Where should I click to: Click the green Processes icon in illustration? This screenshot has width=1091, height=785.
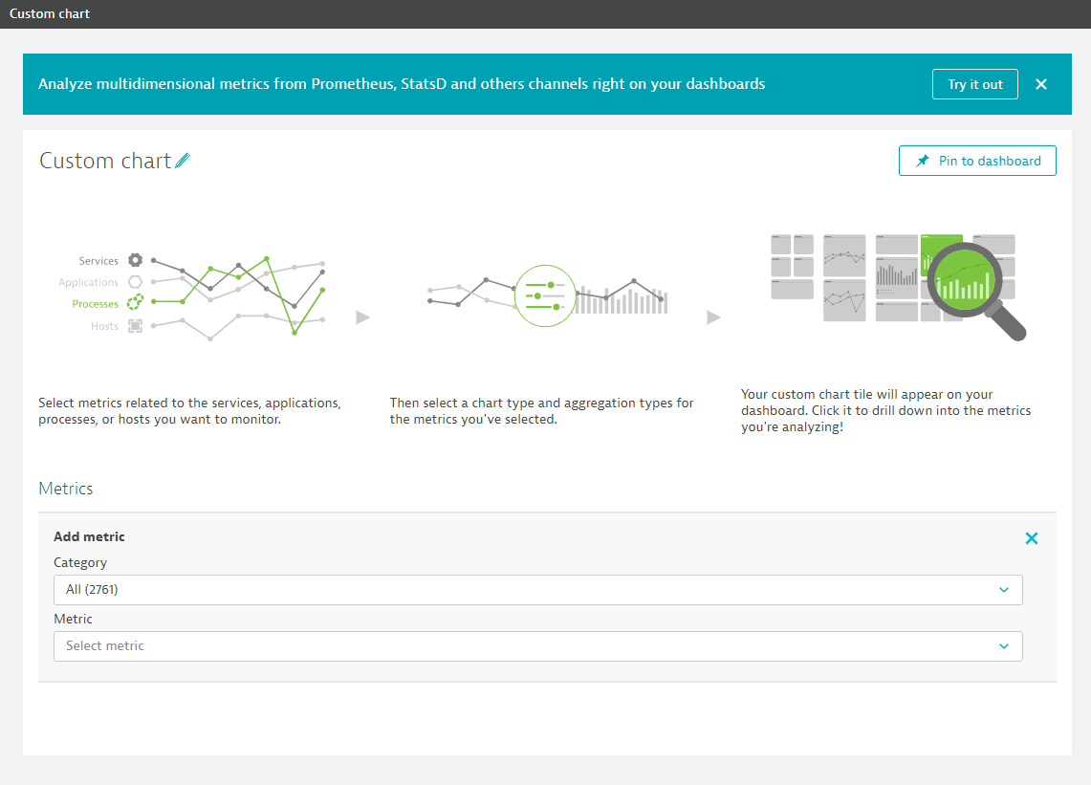[135, 302]
